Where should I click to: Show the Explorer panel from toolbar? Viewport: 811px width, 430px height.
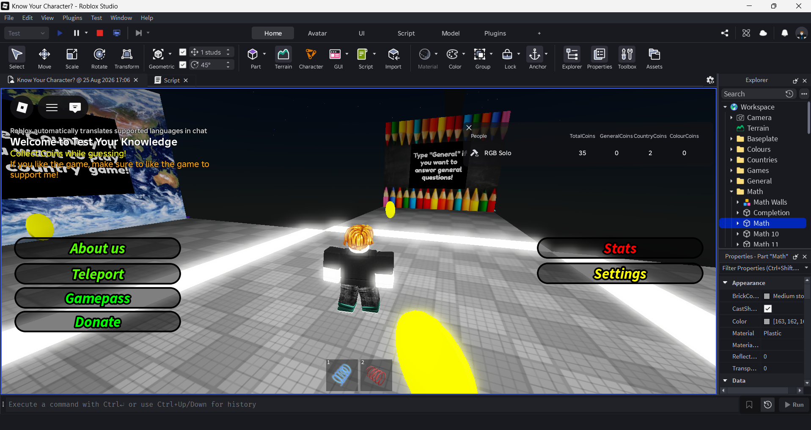pos(572,58)
